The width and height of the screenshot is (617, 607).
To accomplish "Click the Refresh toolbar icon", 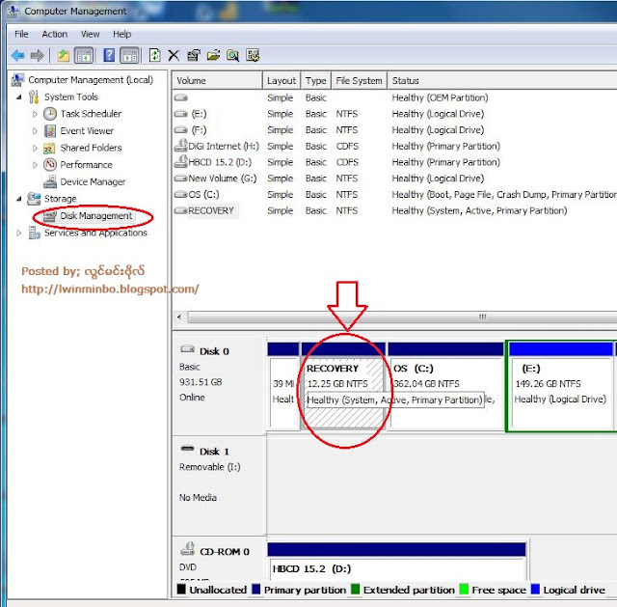I will coord(154,56).
